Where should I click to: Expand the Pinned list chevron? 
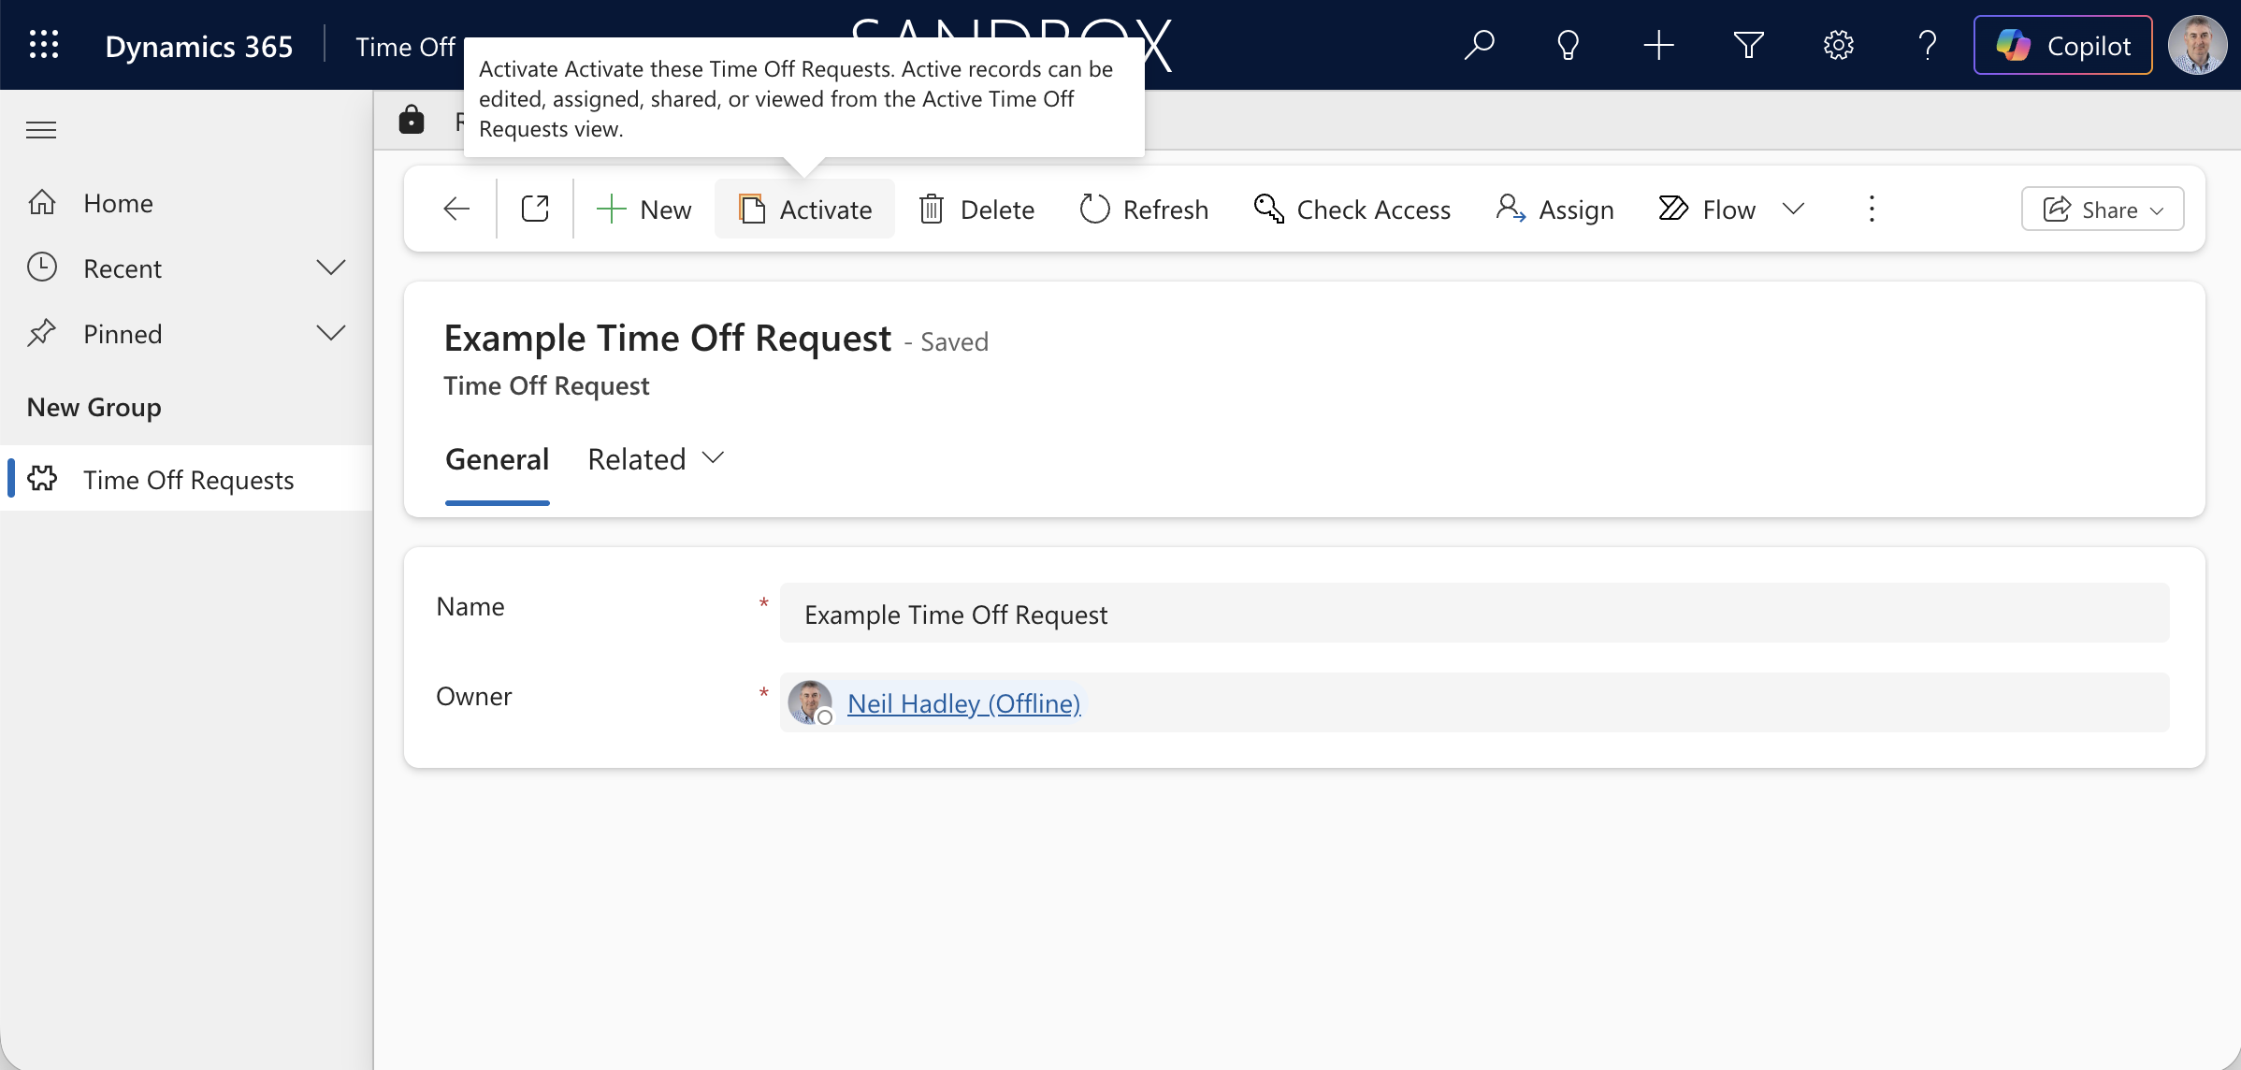click(x=331, y=334)
